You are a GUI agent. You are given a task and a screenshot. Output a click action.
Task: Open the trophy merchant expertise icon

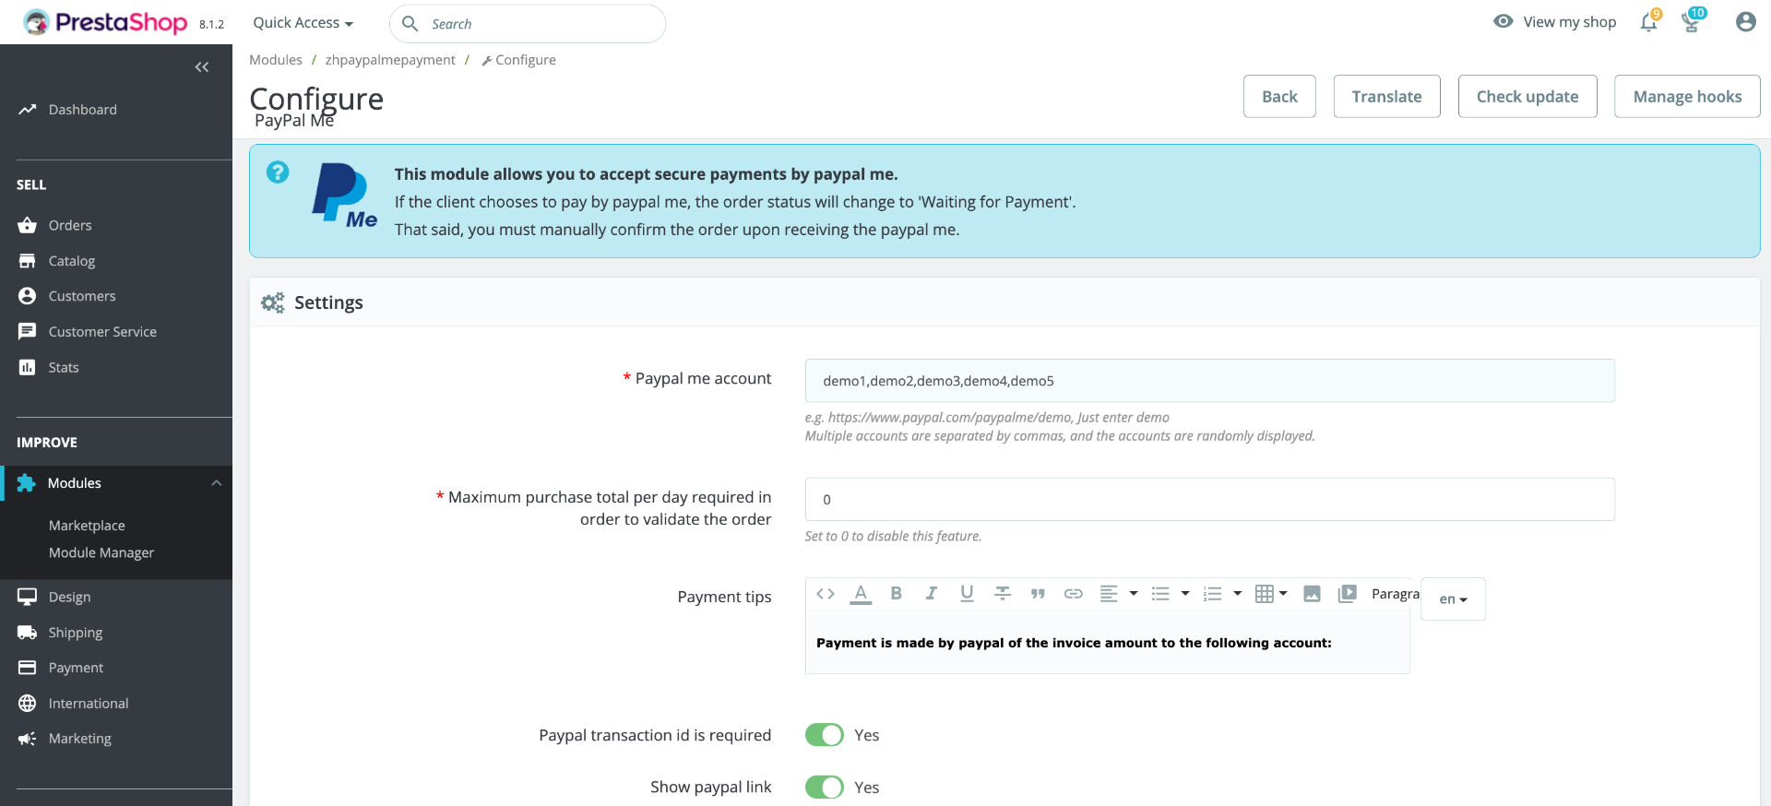[1692, 22]
